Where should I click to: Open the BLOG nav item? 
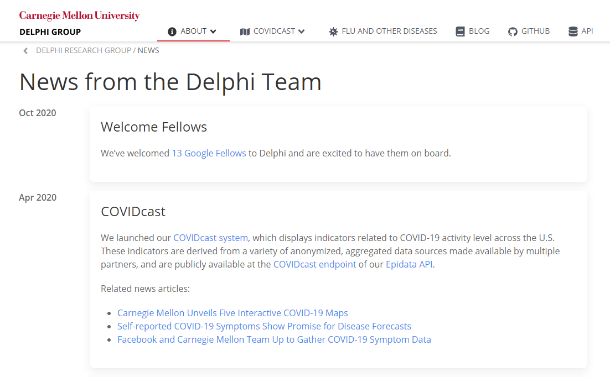pos(479,31)
